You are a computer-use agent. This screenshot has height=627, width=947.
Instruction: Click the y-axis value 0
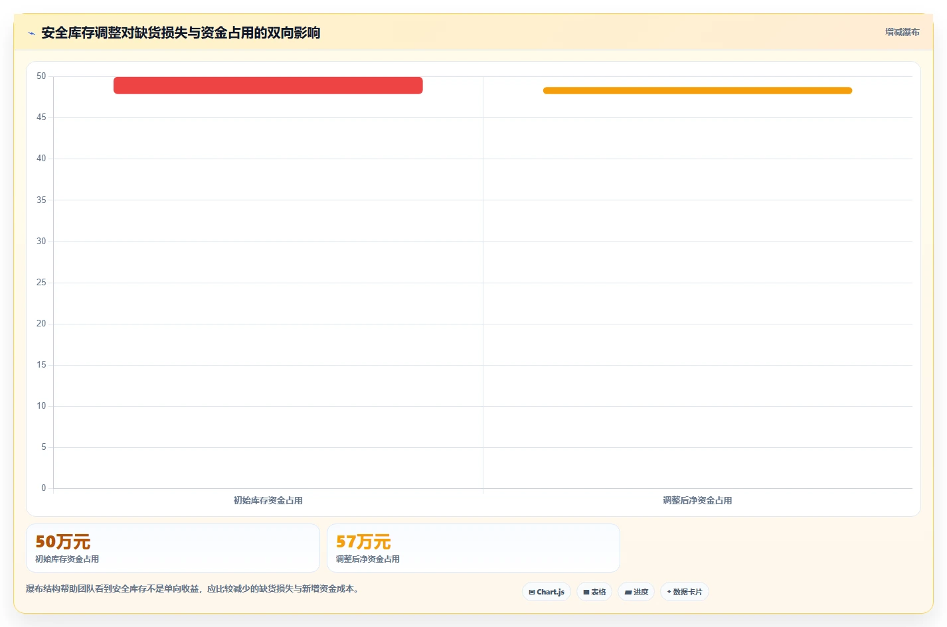coord(44,488)
